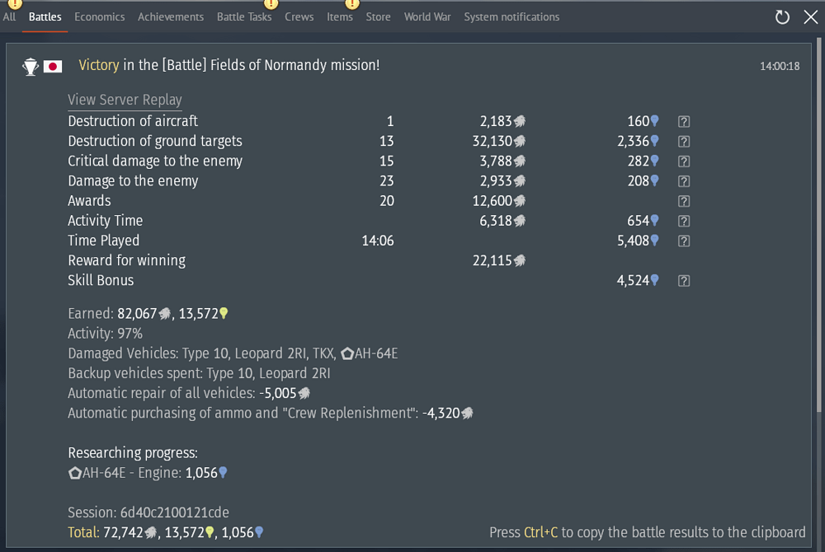Click the Silver Lions icon in Total row
The image size is (825, 552).
150,532
